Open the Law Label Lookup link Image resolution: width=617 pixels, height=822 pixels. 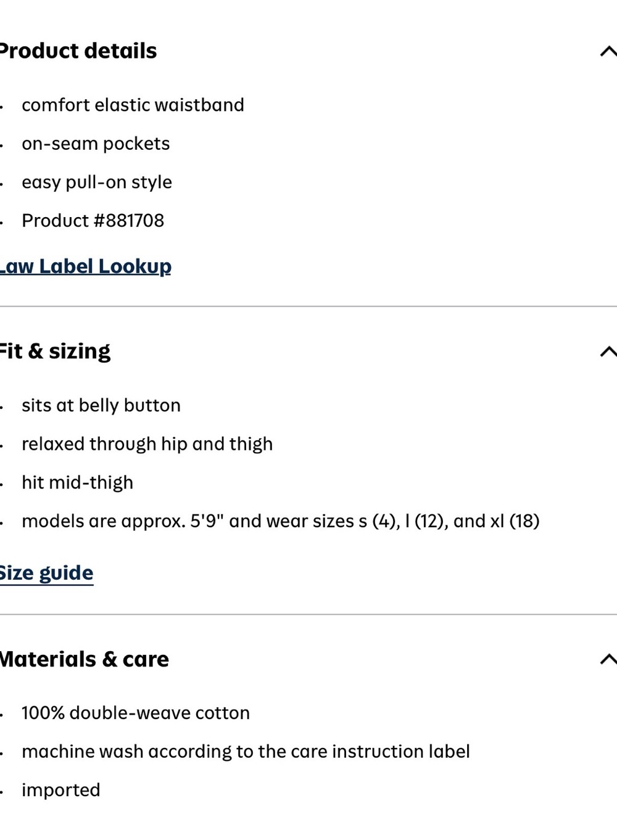coord(86,266)
